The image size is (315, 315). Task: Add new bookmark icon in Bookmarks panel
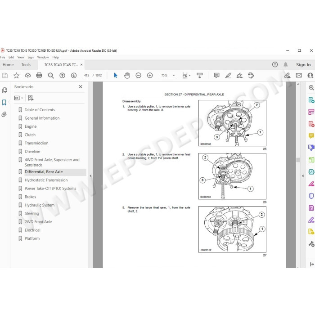tap(31, 98)
